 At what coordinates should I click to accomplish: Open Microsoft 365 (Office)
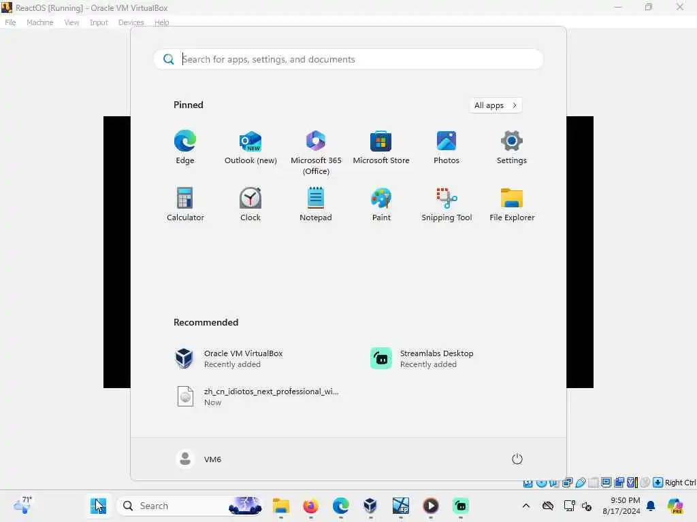click(316, 153)
